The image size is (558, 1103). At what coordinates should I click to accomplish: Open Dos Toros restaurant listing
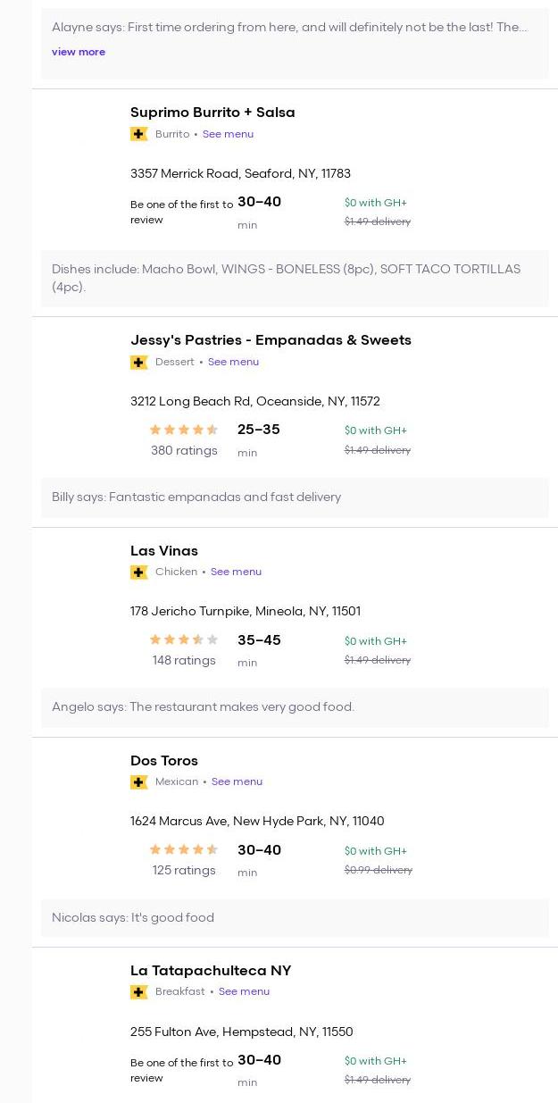[164, 761]
